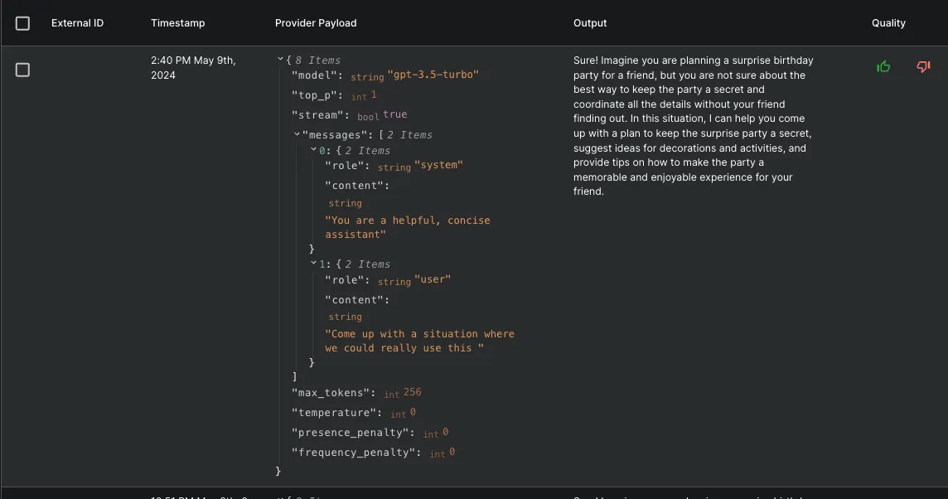Click the "stream" true value
The width and height of the screenshot is (948, 499).
(x=394, y=114)
